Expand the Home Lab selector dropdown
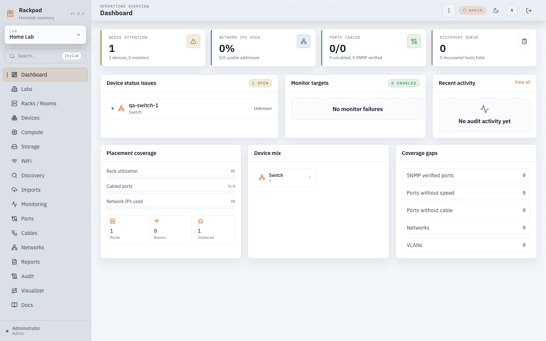 point(45,35)
